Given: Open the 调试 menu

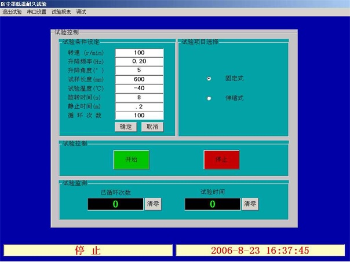Looking at the screenshot, I should tap(81, 12).
